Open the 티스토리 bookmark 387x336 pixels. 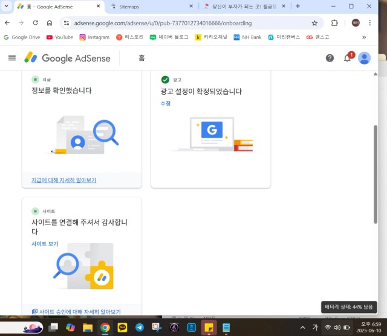[x=130, y=37]
